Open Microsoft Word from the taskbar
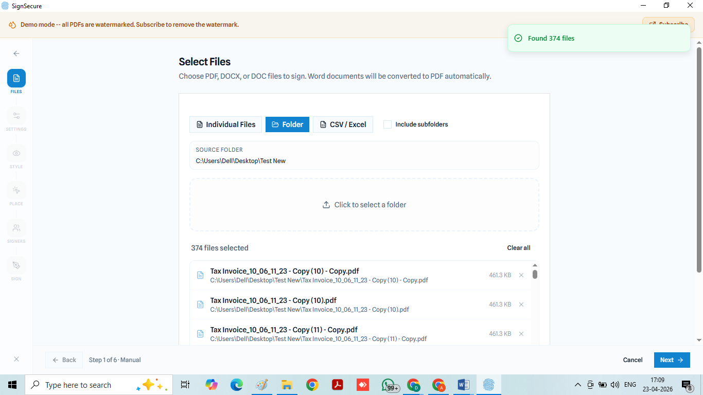Image resolution: width=703 pixels, height=395 pixels. tap(463, 385)
